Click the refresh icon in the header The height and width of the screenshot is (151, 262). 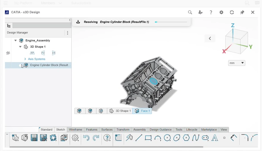pyautogui.click(x=232, y=12)
